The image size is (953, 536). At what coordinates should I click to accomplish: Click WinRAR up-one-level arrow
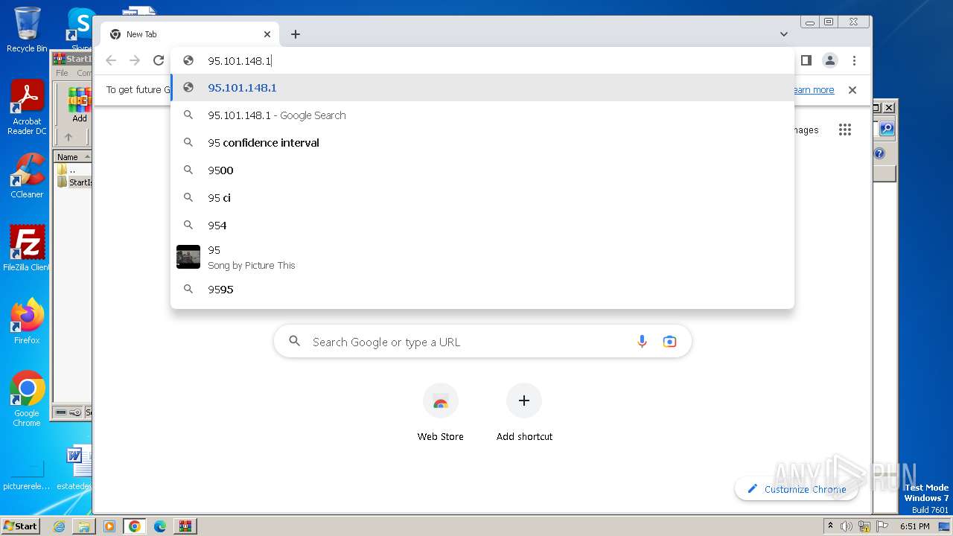click(x=68, y=137)
